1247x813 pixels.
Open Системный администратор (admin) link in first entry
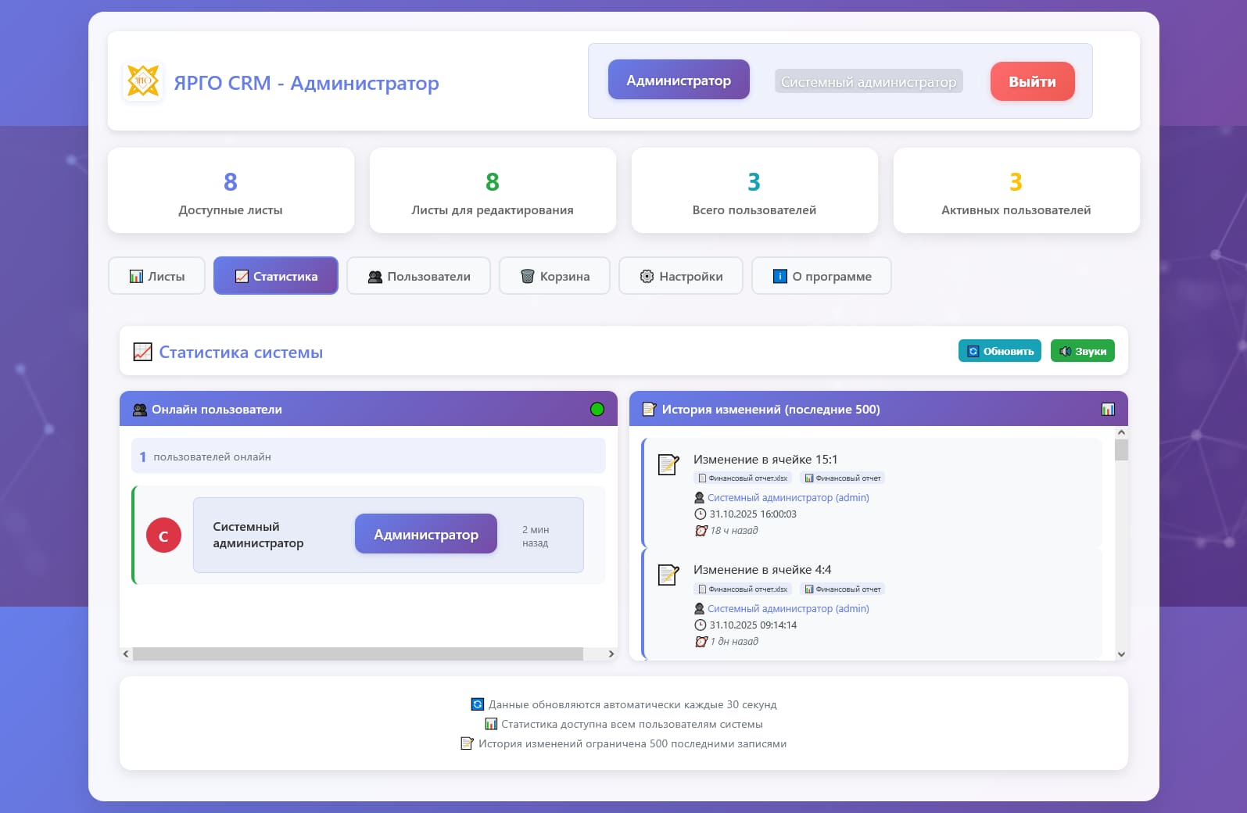(787, 497)
